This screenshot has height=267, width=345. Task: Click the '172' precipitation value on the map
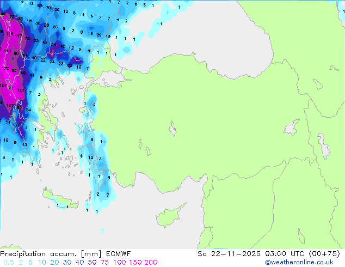pos(5,69)
